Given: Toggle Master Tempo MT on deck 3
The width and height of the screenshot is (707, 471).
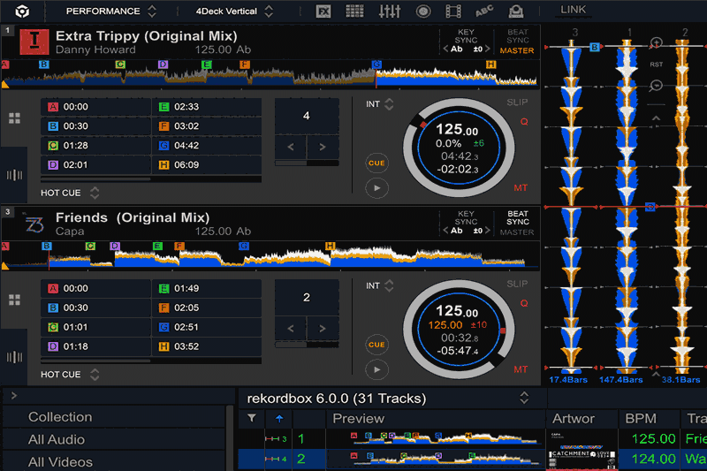Looking at the screenshot, I should (x=521, y=369).
